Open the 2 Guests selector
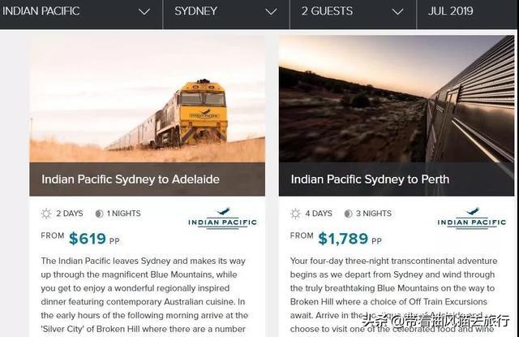Viewport: 519px width, 337px height. [x=354, y=13]
